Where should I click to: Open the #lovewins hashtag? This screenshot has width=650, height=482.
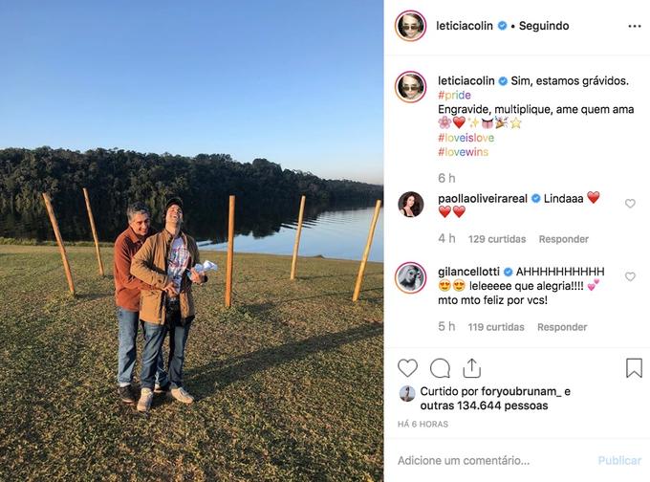point(463,152)
